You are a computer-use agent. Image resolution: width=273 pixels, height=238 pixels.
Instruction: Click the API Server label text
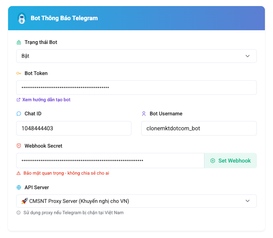37,188
